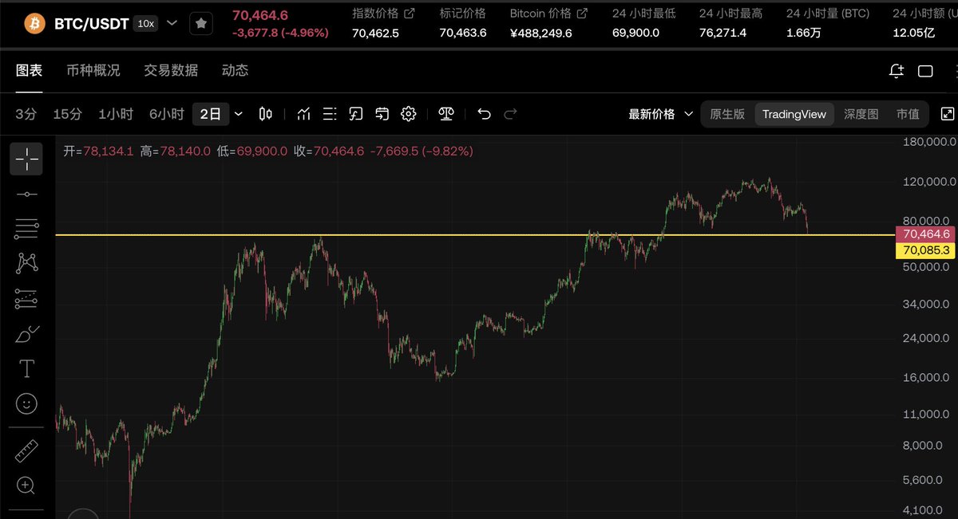Toggle the favorite star for BTC/USDT
958x519 pixels.
[x=201, y=24]
